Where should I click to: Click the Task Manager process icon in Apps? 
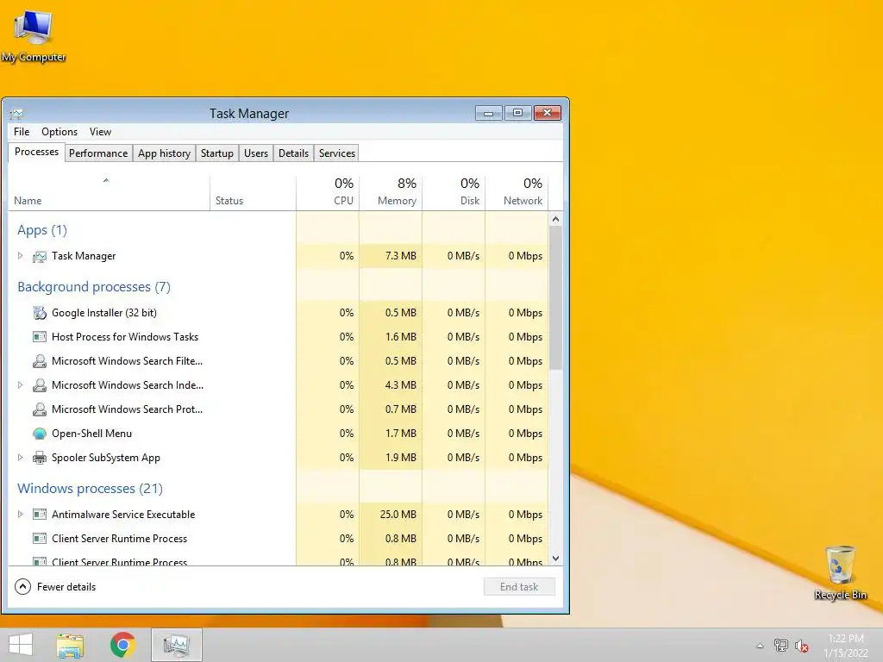pos(40,257)
